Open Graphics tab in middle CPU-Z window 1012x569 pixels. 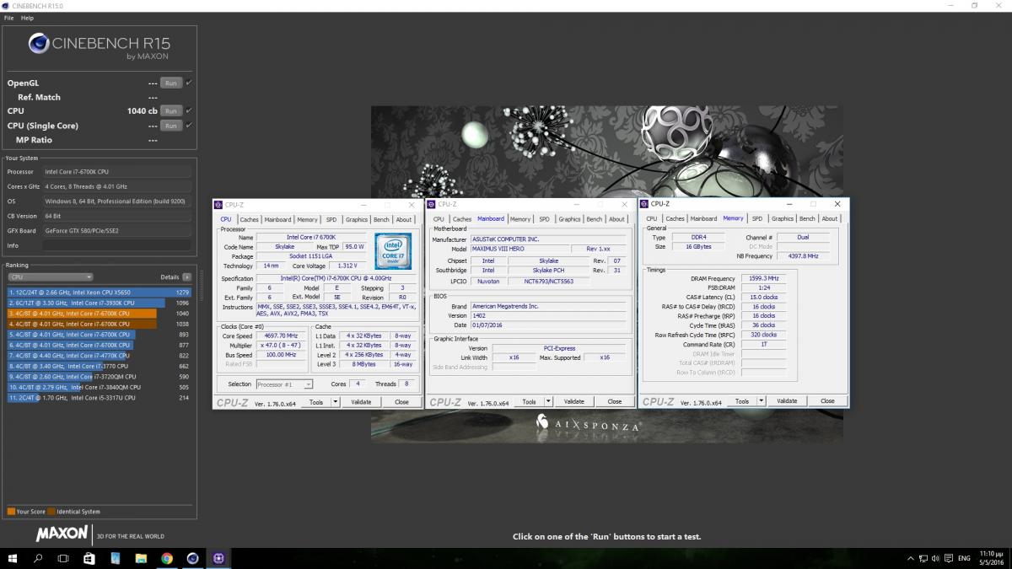(569, 219)
